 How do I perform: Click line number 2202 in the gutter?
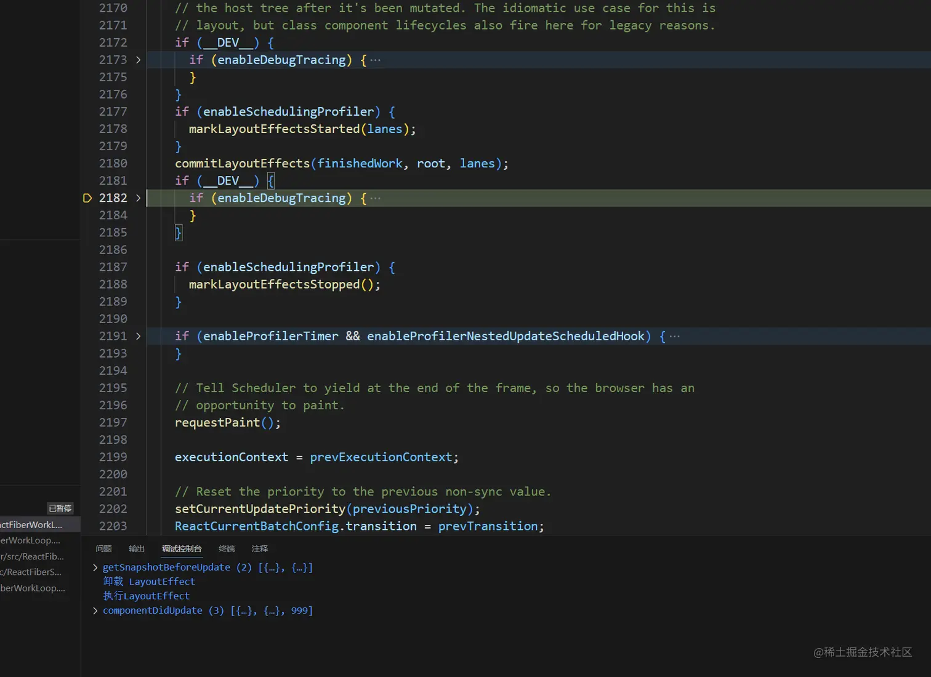click(113, 509)
